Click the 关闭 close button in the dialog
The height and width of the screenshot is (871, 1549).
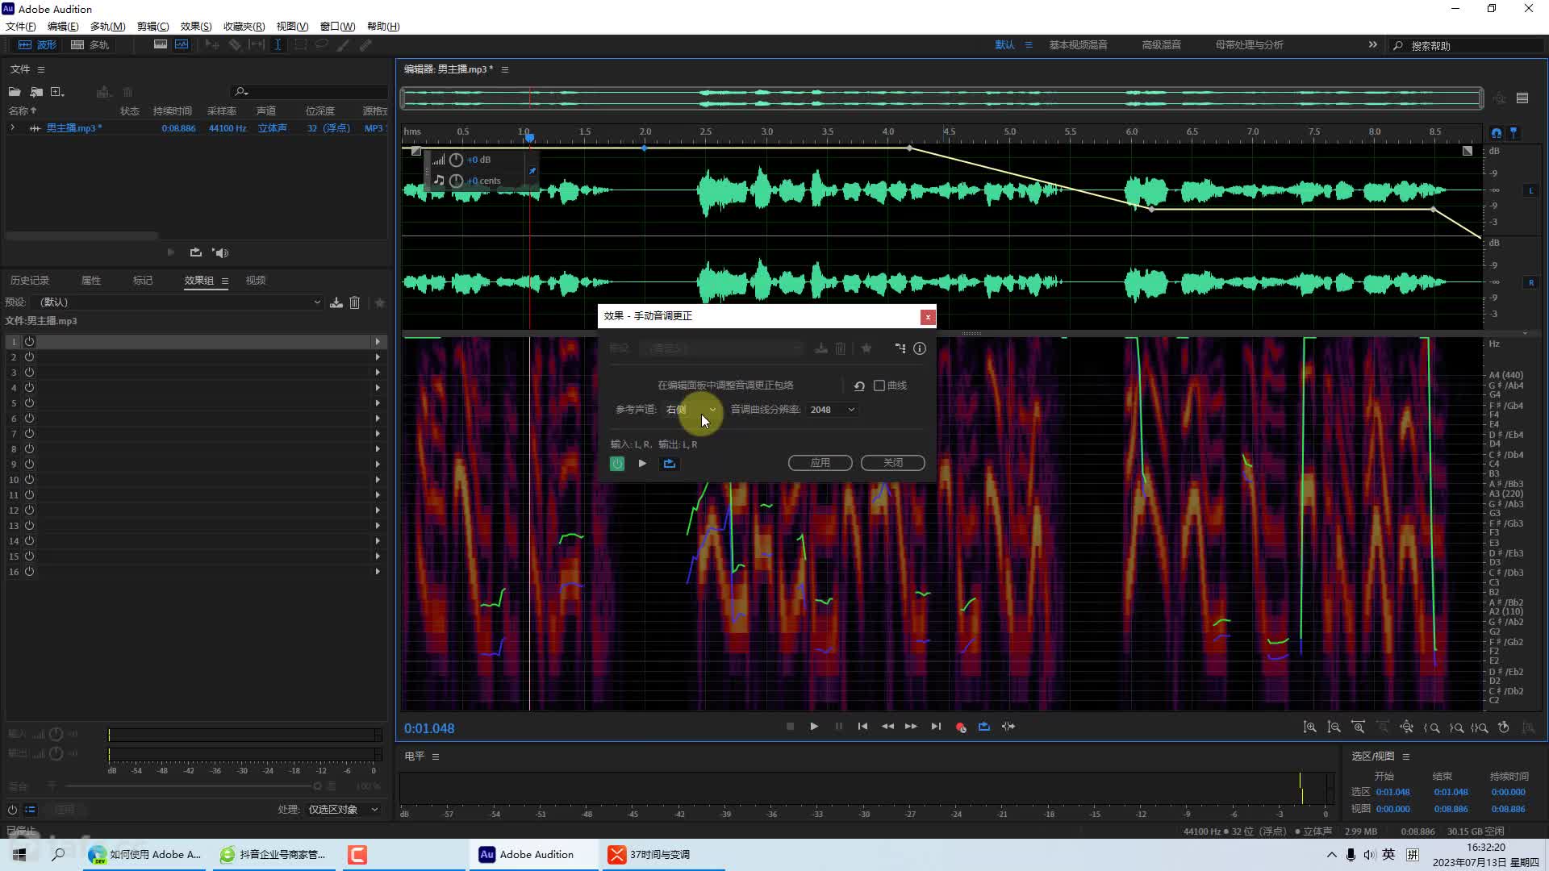coord(893,463)
